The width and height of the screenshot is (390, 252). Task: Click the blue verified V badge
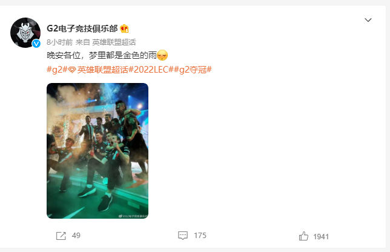click(x=36, y=44)
